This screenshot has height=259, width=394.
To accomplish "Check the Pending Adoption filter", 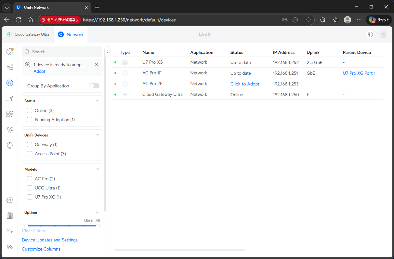I will pyautogui.click(x=30, y=120).
